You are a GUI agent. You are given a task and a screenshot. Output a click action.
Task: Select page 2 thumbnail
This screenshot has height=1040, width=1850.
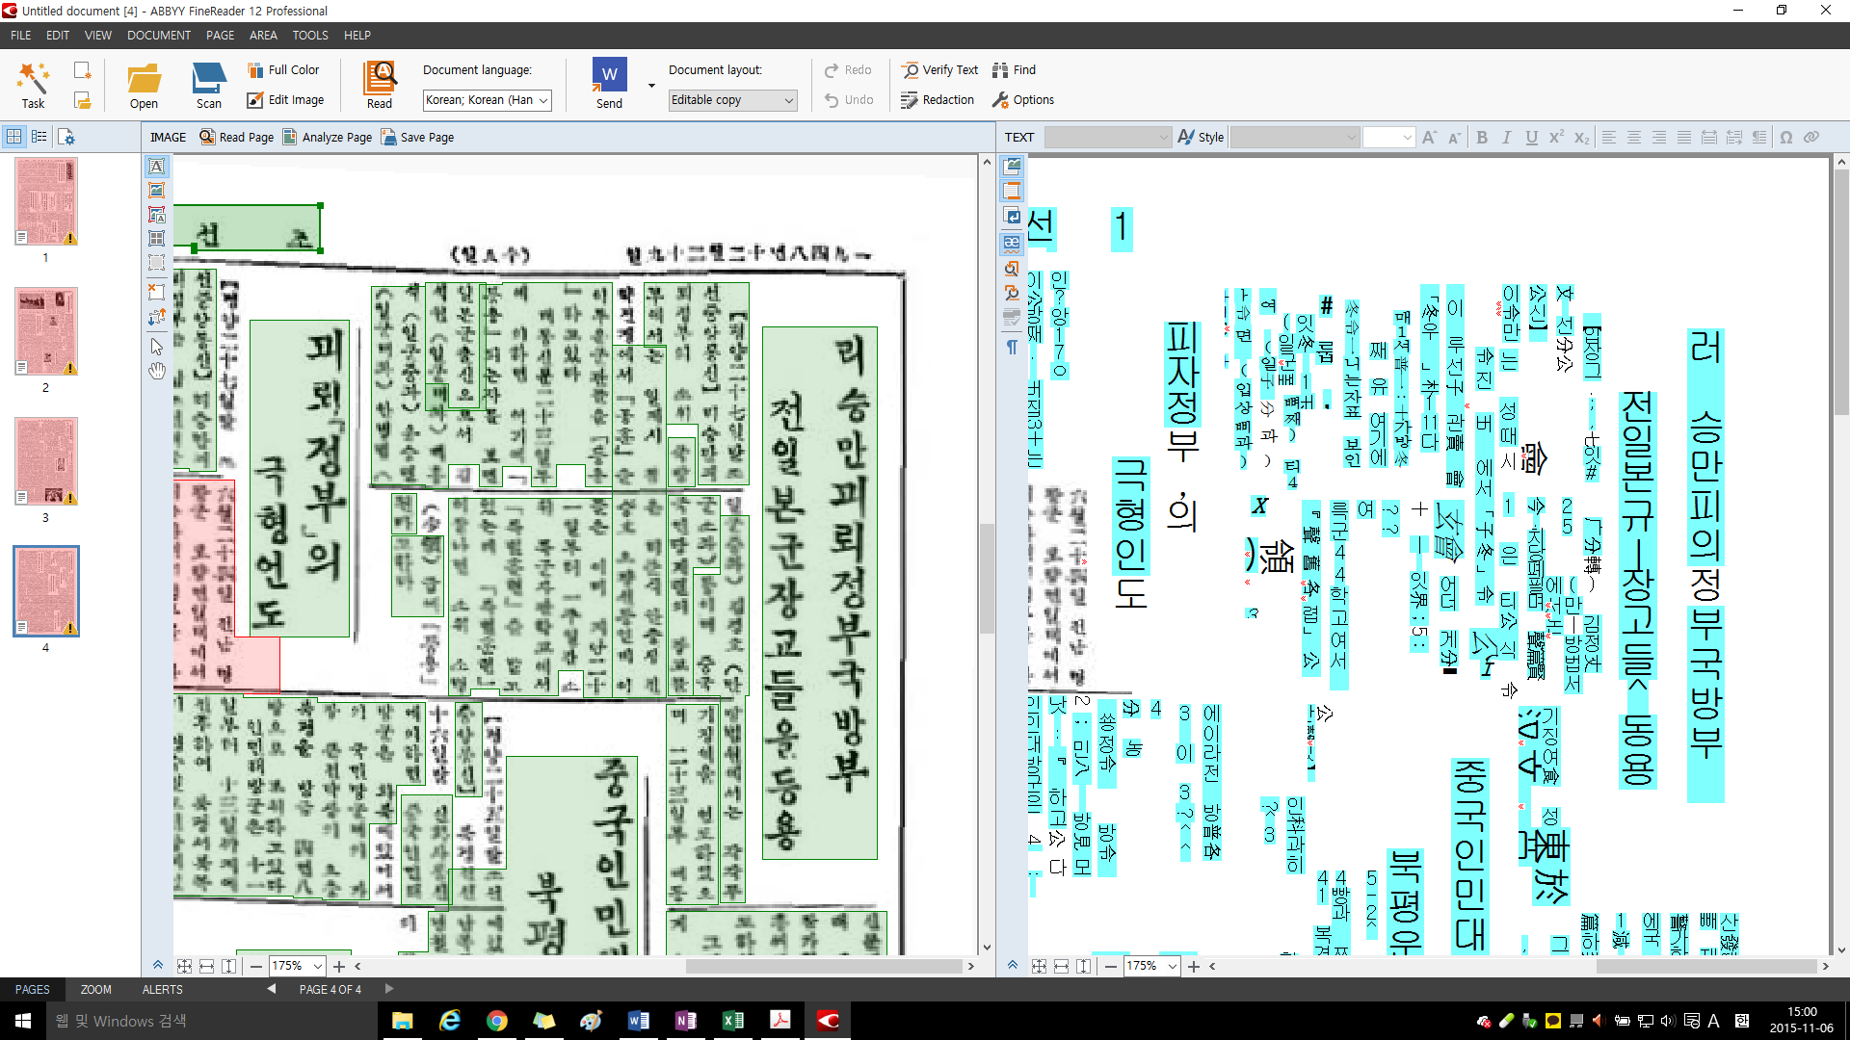46,332
